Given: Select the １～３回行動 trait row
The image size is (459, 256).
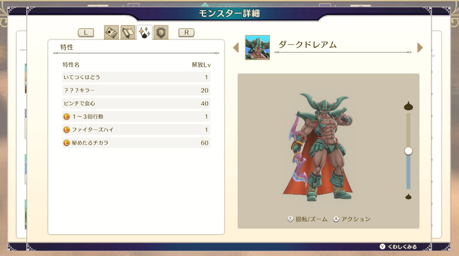Looking at the screenshot, I should (136, 117).
